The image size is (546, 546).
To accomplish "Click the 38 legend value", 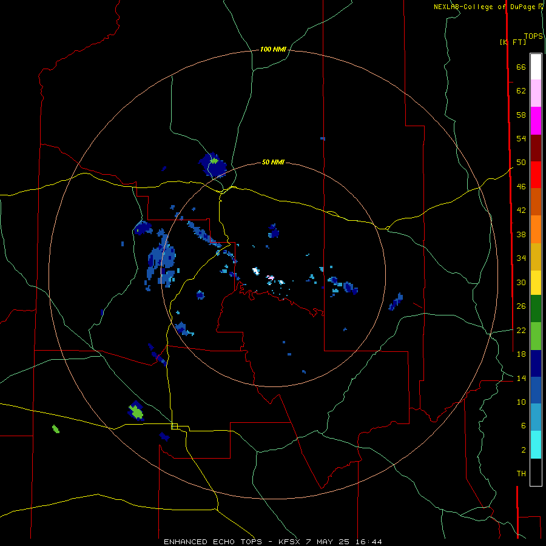I will point(521,234).
